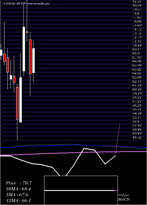The height and width of the screenshot is (205, 147).
Task: Pick the 58.22 price label
Action: [137, 97]
